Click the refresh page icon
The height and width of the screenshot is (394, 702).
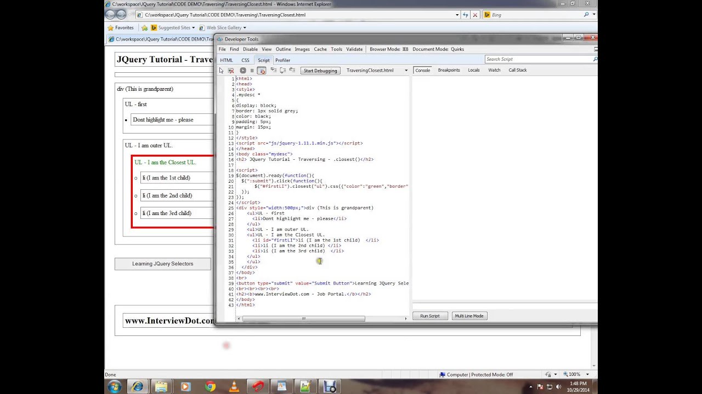(466, 15)
